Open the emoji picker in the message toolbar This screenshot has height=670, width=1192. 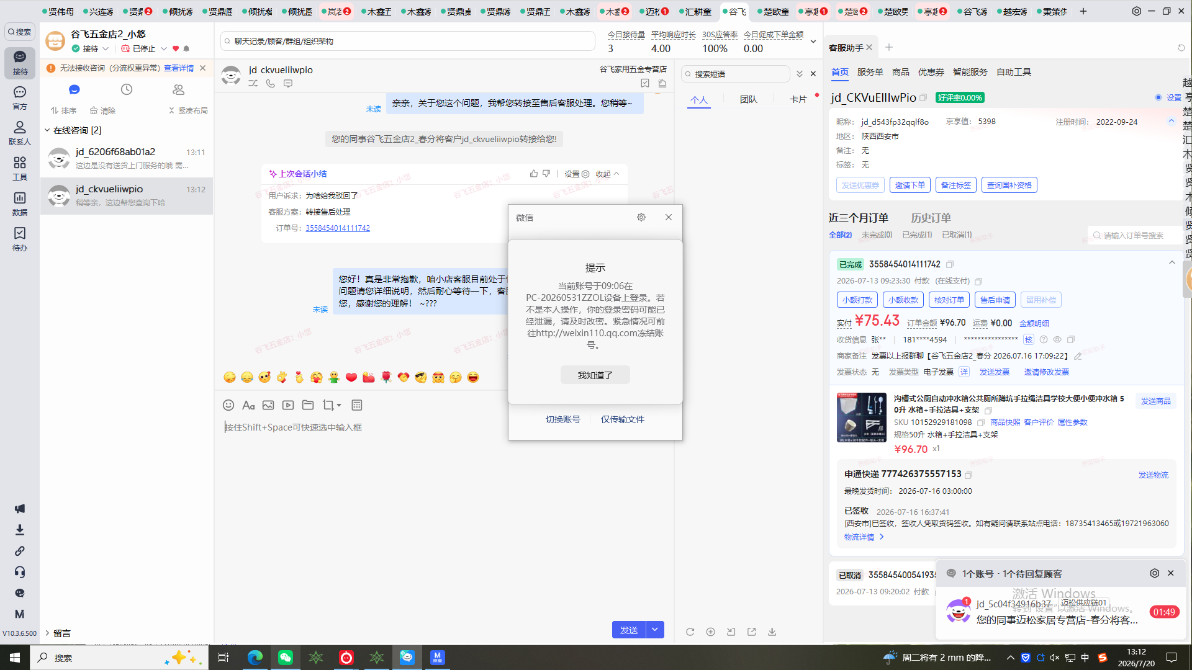pyautogui.click(x=228, y=405)
